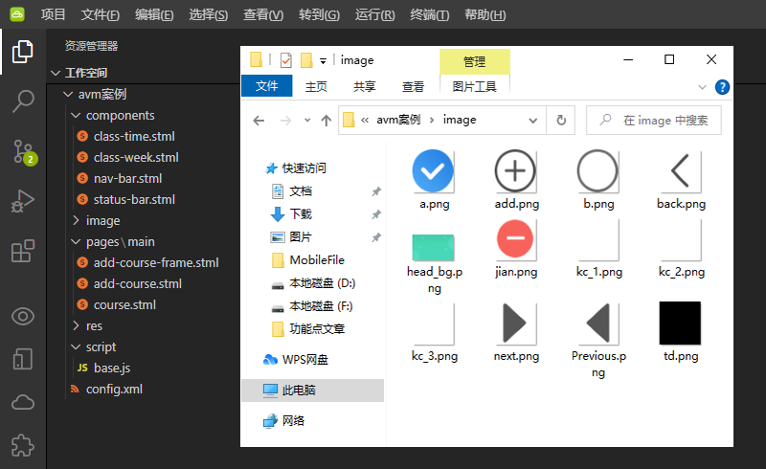Open the address bar history dropdown
The width and height of the screenshot is (766, 469).
[x=533, y=121]
